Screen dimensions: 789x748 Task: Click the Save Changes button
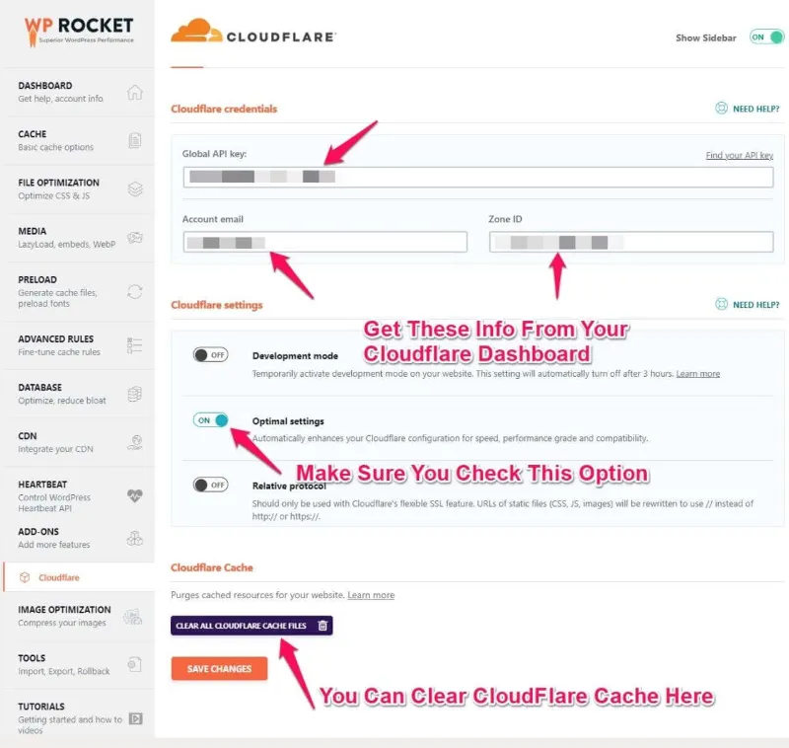(x=218, y=668)
